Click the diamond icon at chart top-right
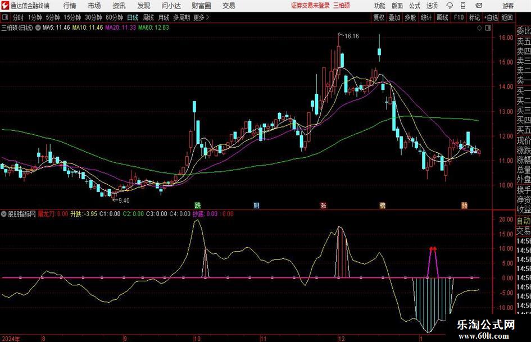531x342 pixels. tap(479, 28)
